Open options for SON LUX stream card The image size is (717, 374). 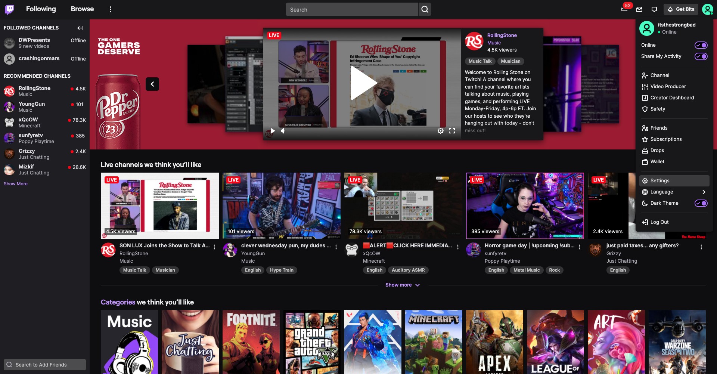tap(214, 247)
